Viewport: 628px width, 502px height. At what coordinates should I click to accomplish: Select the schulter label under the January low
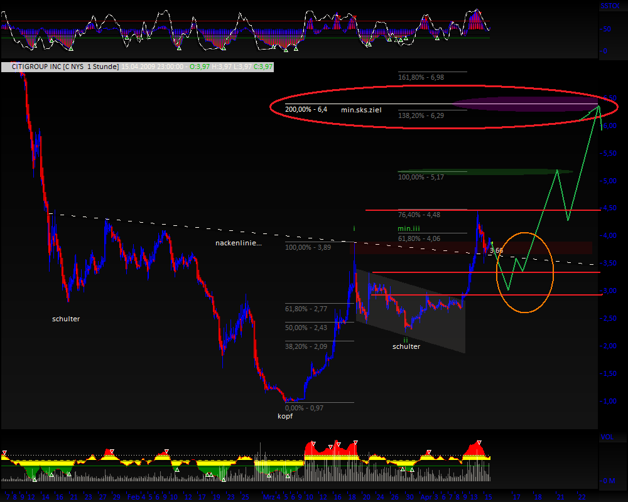(x=66, y=319)
